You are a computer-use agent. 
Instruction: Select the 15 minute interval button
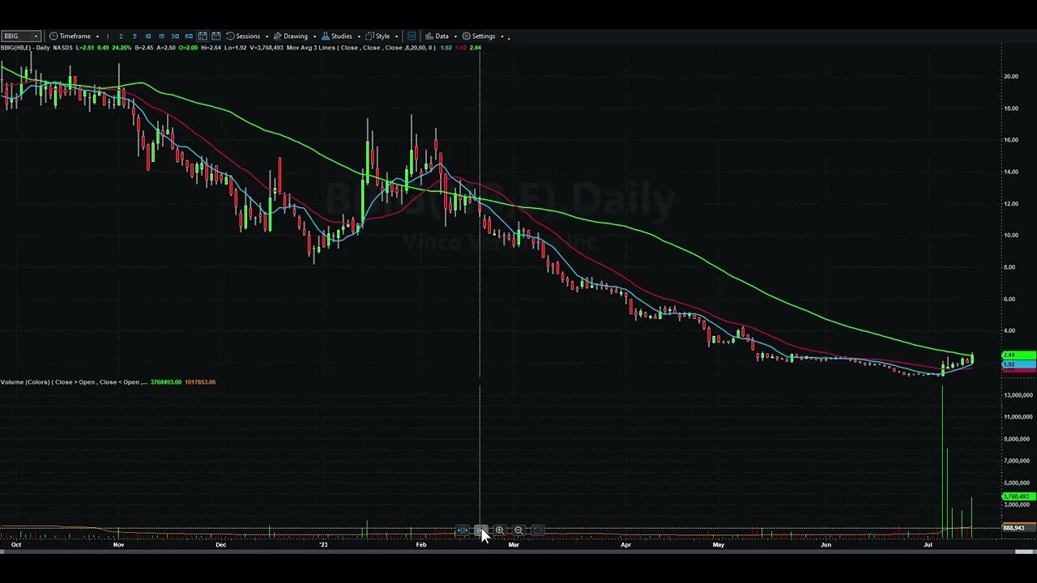pyautogui.click(x=161, y=36)
